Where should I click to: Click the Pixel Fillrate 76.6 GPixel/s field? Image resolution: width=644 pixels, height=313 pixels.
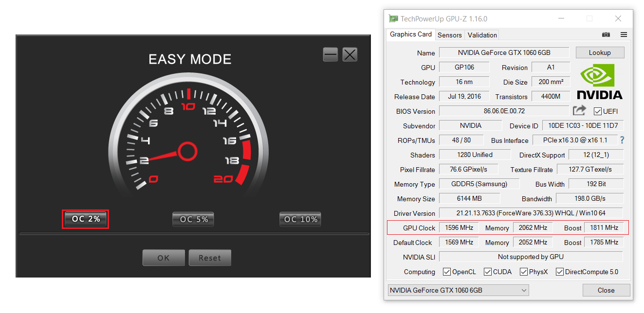click(x=469, y=169)
